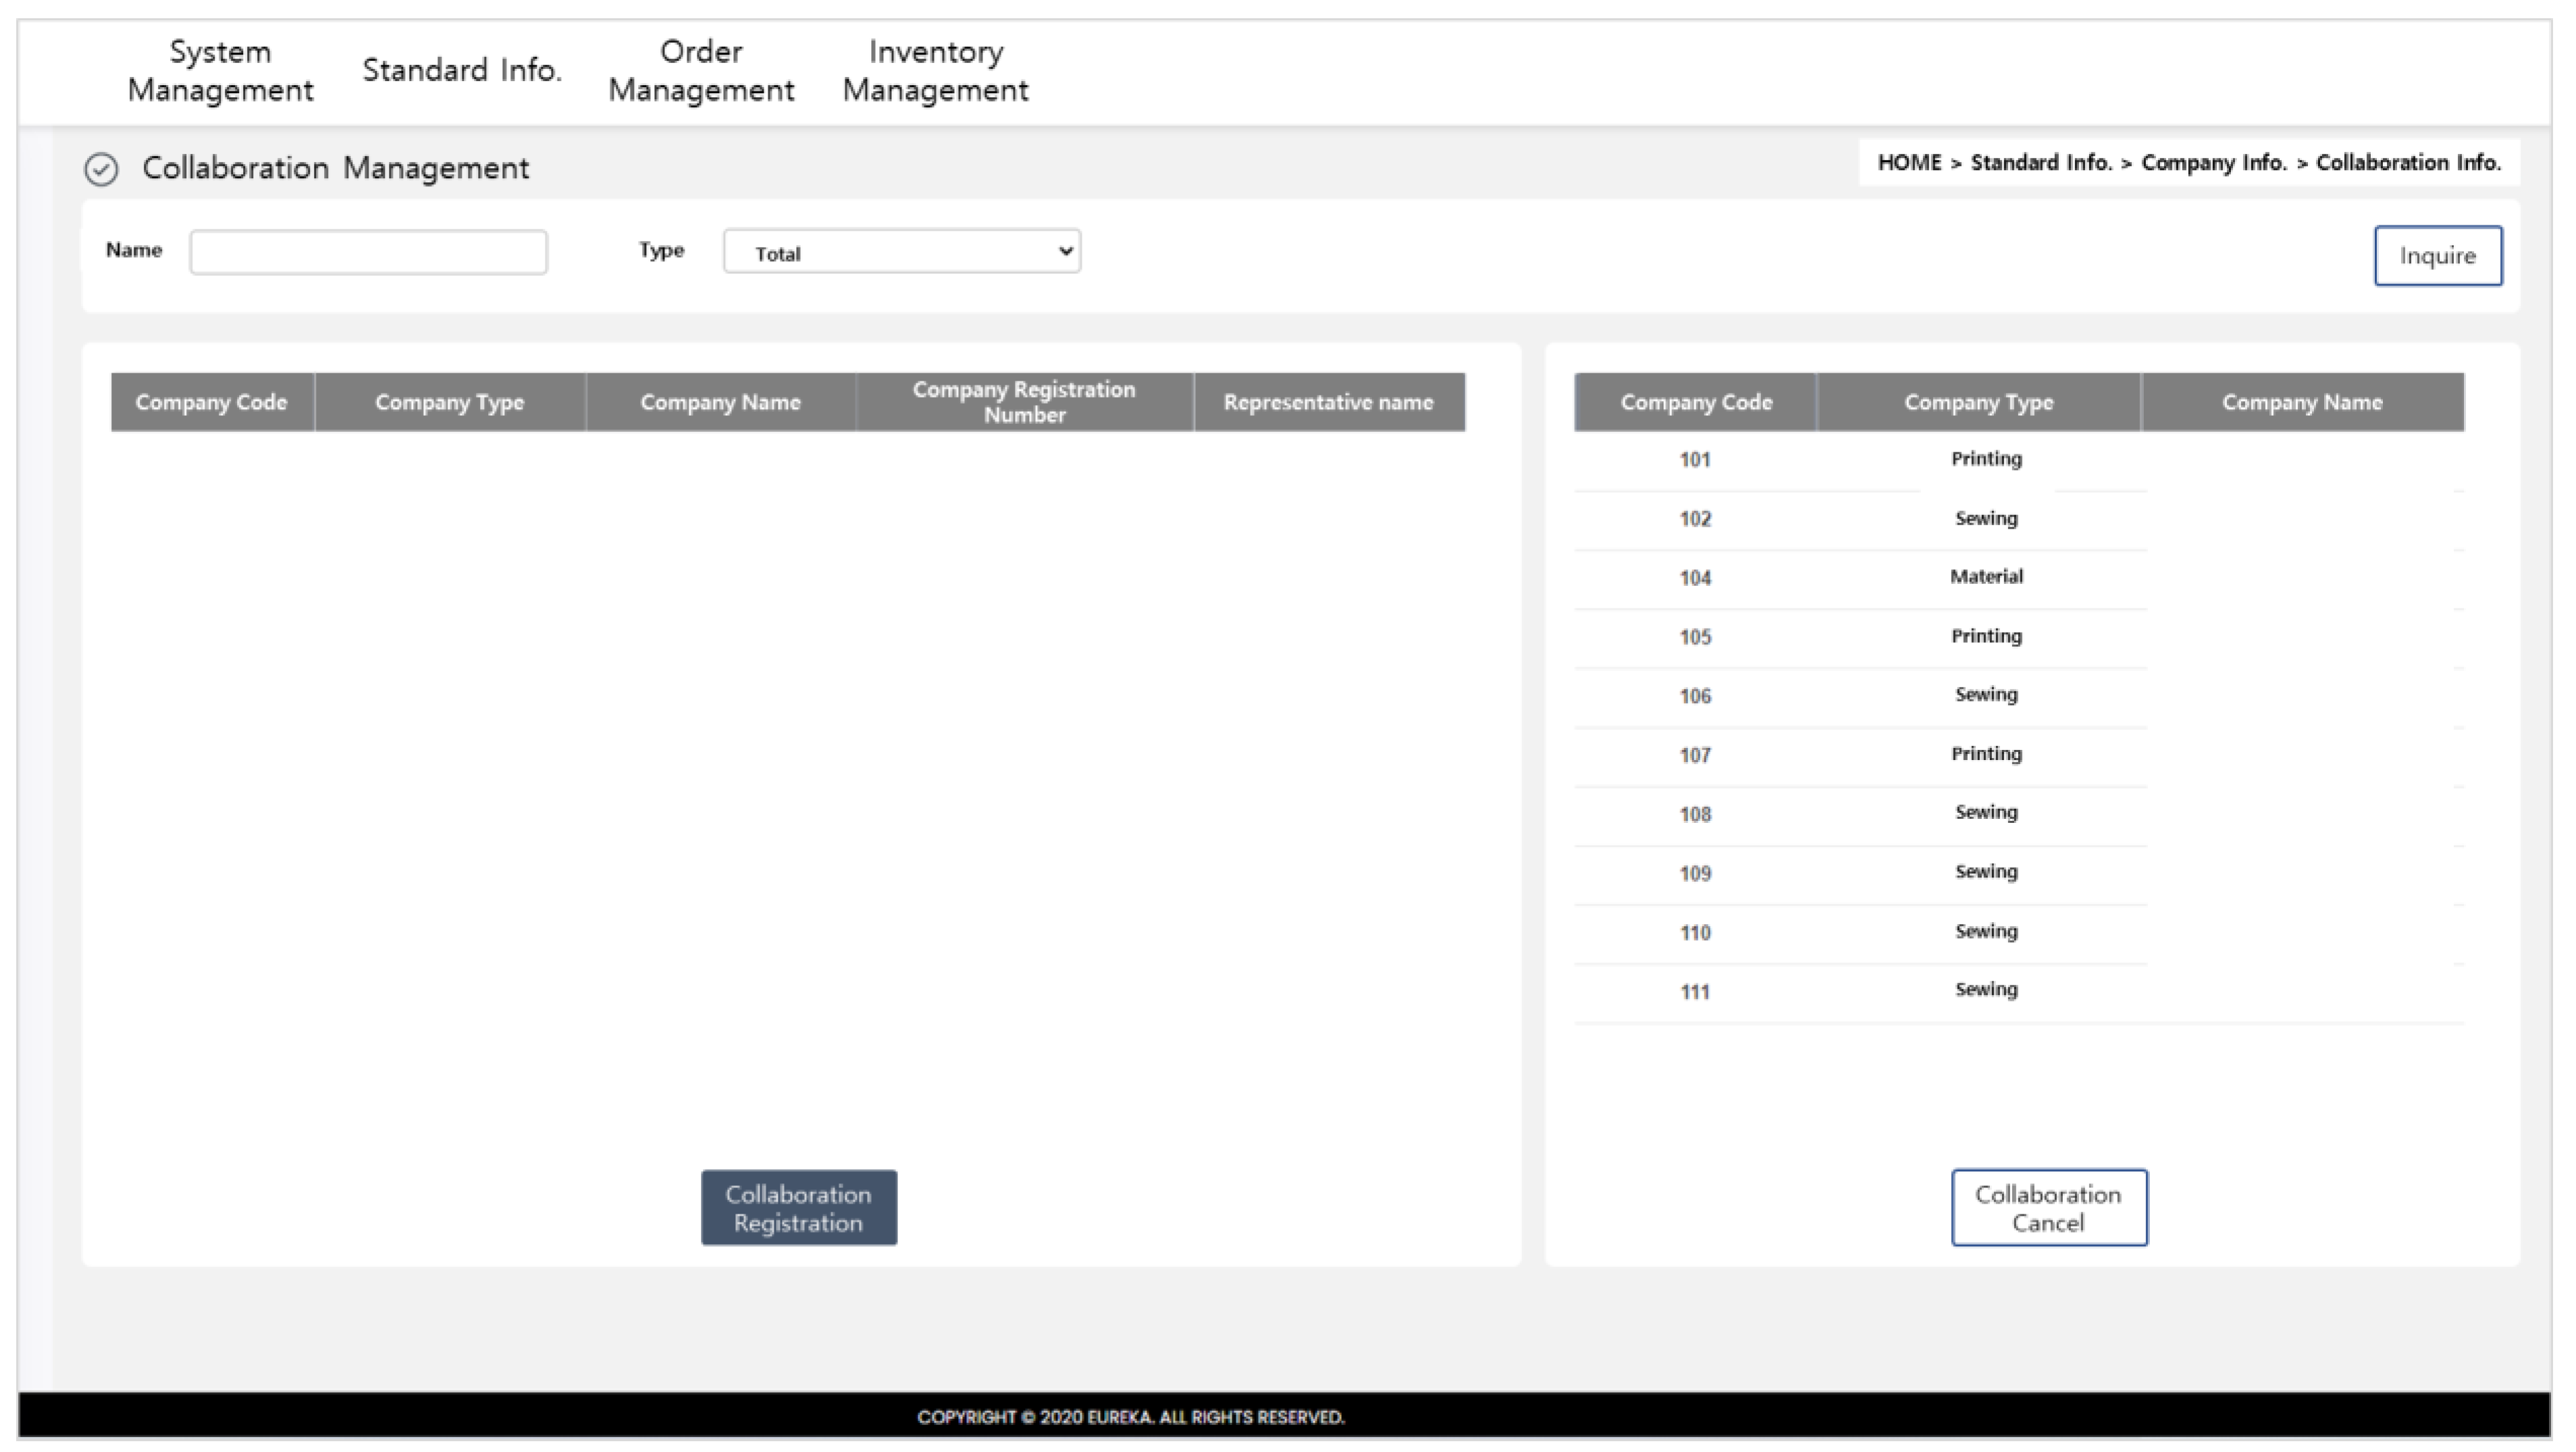This screenshot has width=2576, height=1452.
Task: Open the Type dropdown showing Total
Action: pyautogui.click(x=901, y=252)
